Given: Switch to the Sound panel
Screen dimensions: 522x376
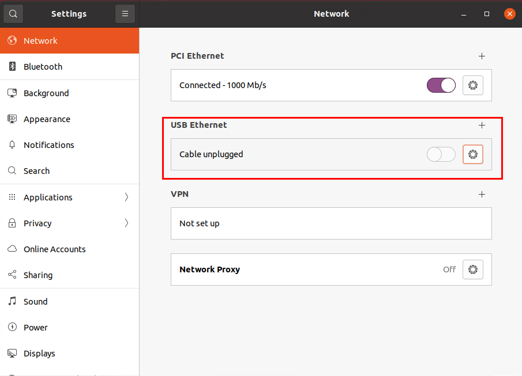Looking at the screenshot, I should [x=70, y=301].
